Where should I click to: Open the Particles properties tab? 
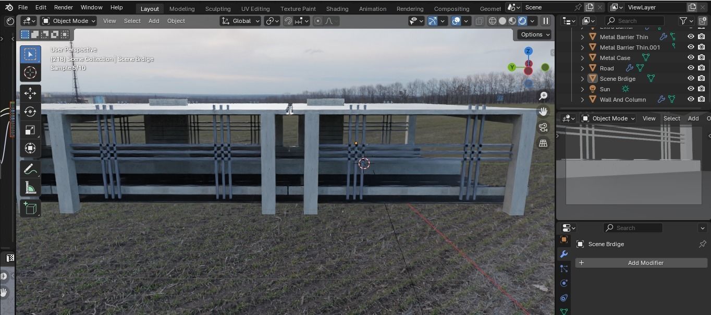pos(563,269)
